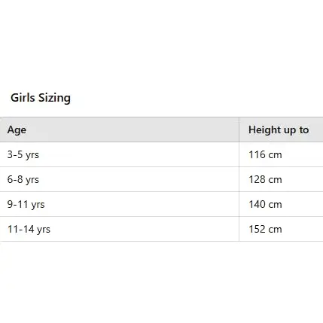Image resolution: width=323 pixels, height=323 pixels.
Task: Click the Girls Sizing heading
Action: pyautogui.click(x=41, y=98)
